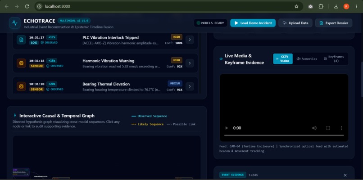Click the video 0:00 time readout
363x180 pixels.
pyautogui.click(x=237, y=128)
